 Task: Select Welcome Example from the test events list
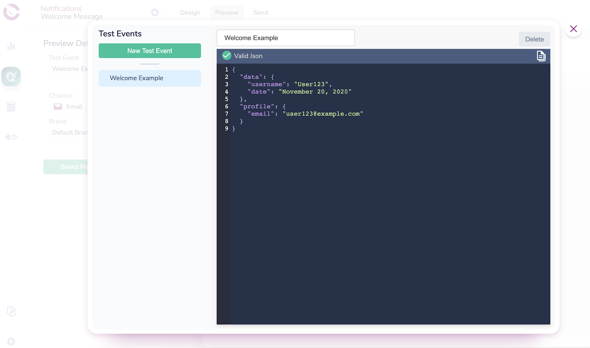149,78
